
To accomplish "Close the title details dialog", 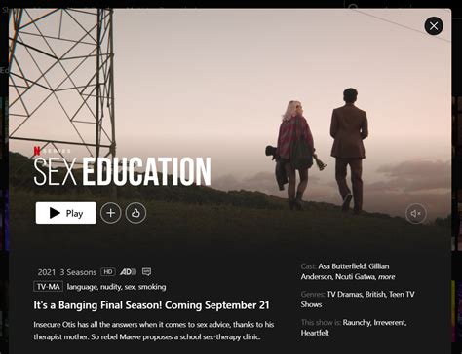I will (434, 26).
